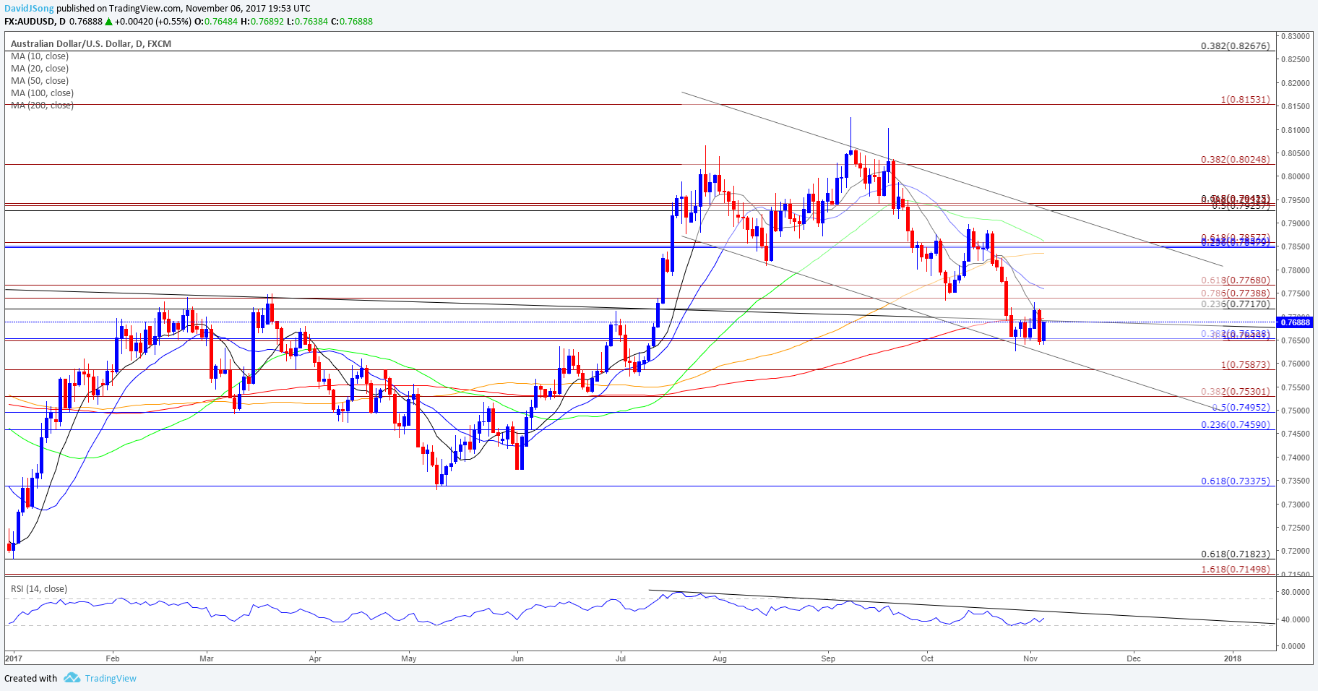This screenshot has height=691, width=1318.
Task: Click the Oct label on the time axis
Action: pyautogui.click(x=927, y=658)
